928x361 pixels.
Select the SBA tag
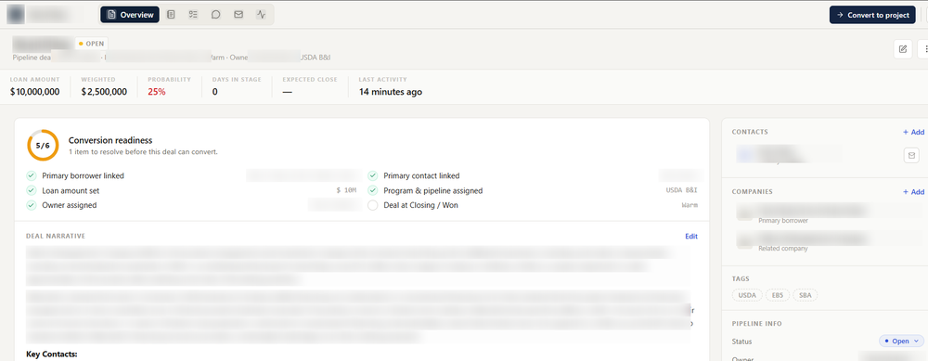click(x=805, y=295)
